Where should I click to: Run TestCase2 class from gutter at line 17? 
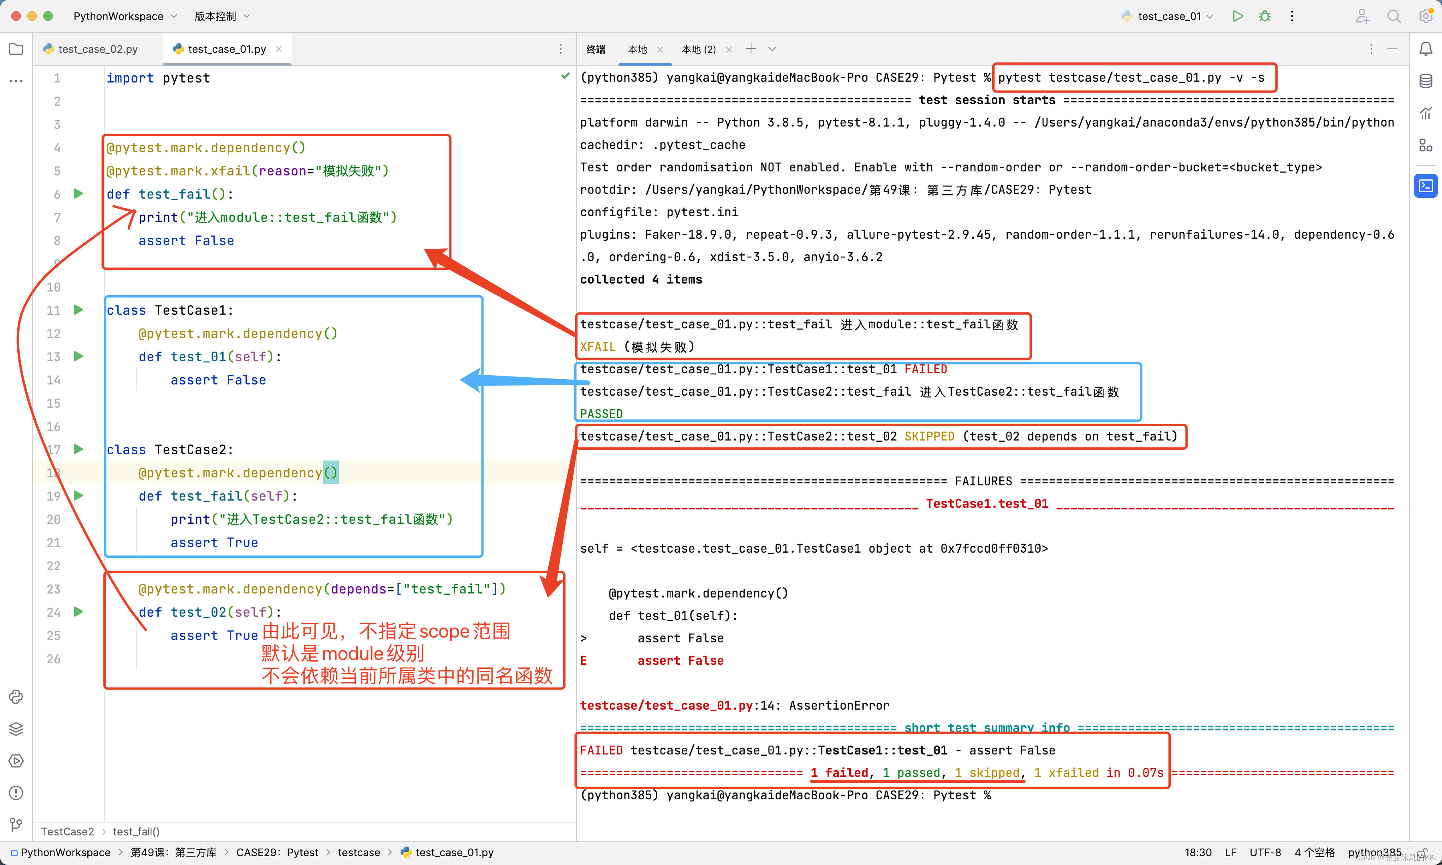pos(79,449)
